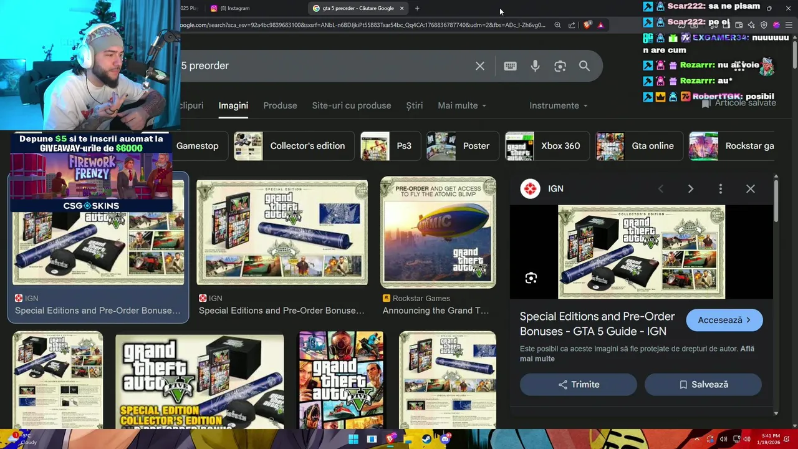Image resolution: width=798 pixels, height=449 pixels.
Task: Submit search with the magnifier icon
Action: (x=584, y=65)
